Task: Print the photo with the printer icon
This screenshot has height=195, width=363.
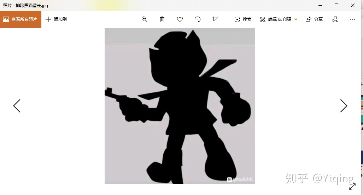Action: [335, 19]
